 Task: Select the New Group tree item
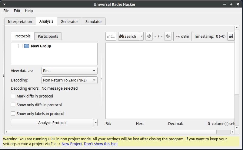41,46
